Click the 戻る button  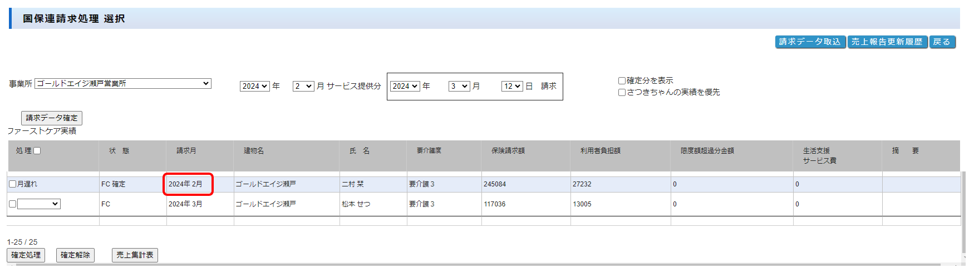point(942,42)
